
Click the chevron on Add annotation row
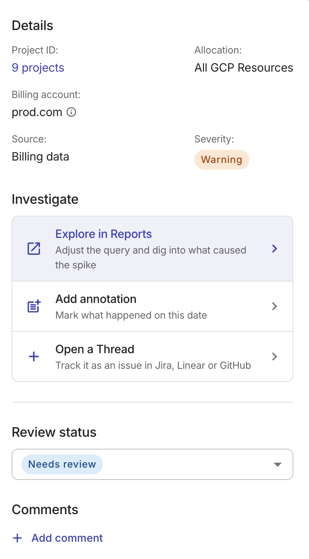(x=275, y=306)
